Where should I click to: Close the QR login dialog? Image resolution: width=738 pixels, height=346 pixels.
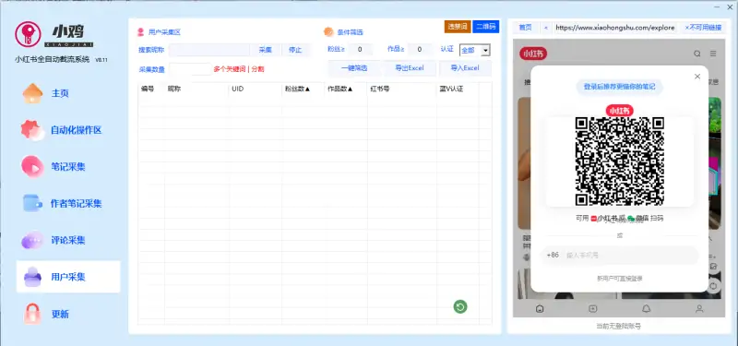point(697,77)
